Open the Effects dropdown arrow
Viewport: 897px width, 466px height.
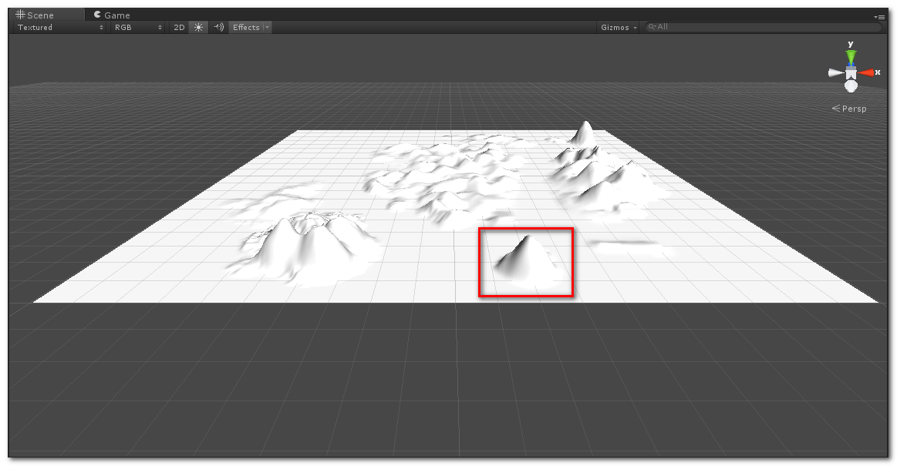(267, 28)
